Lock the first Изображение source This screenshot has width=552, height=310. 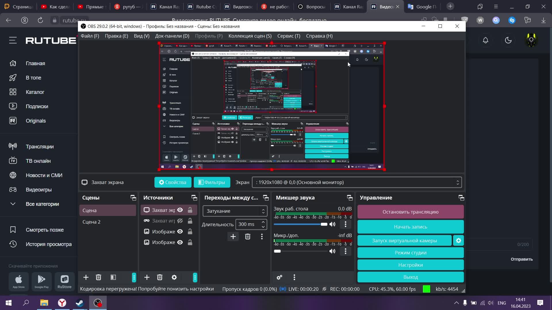pos(190,231)
